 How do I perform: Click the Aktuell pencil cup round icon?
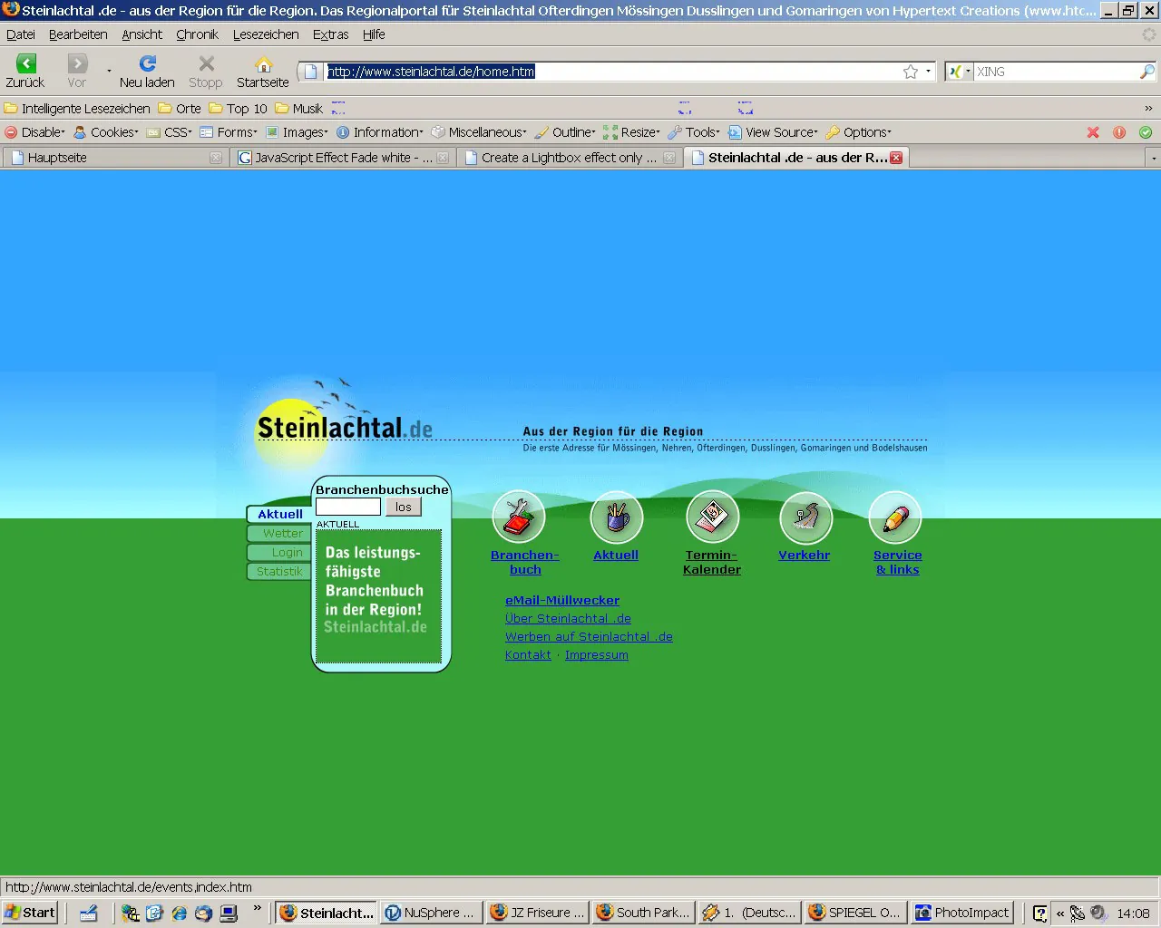(x=617, y=517)
